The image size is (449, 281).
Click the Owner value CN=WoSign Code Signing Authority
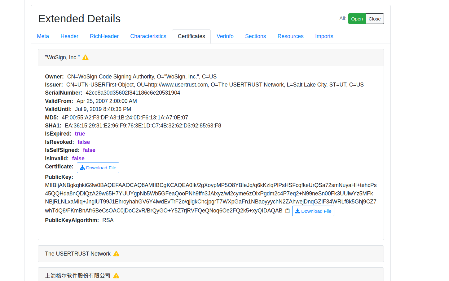click(x=142, y=77)
